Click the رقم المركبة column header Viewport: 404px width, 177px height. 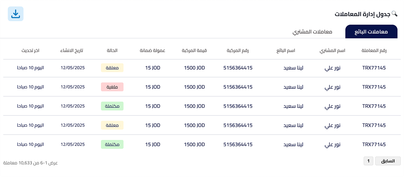pyautogui.click(x=238, y=51)
